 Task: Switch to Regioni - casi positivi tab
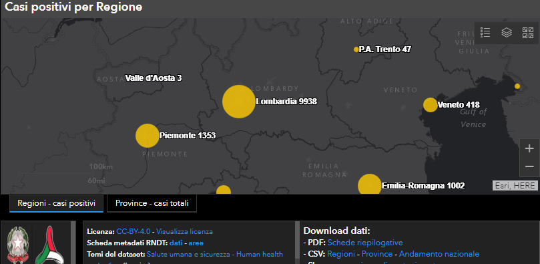(57, 203)
